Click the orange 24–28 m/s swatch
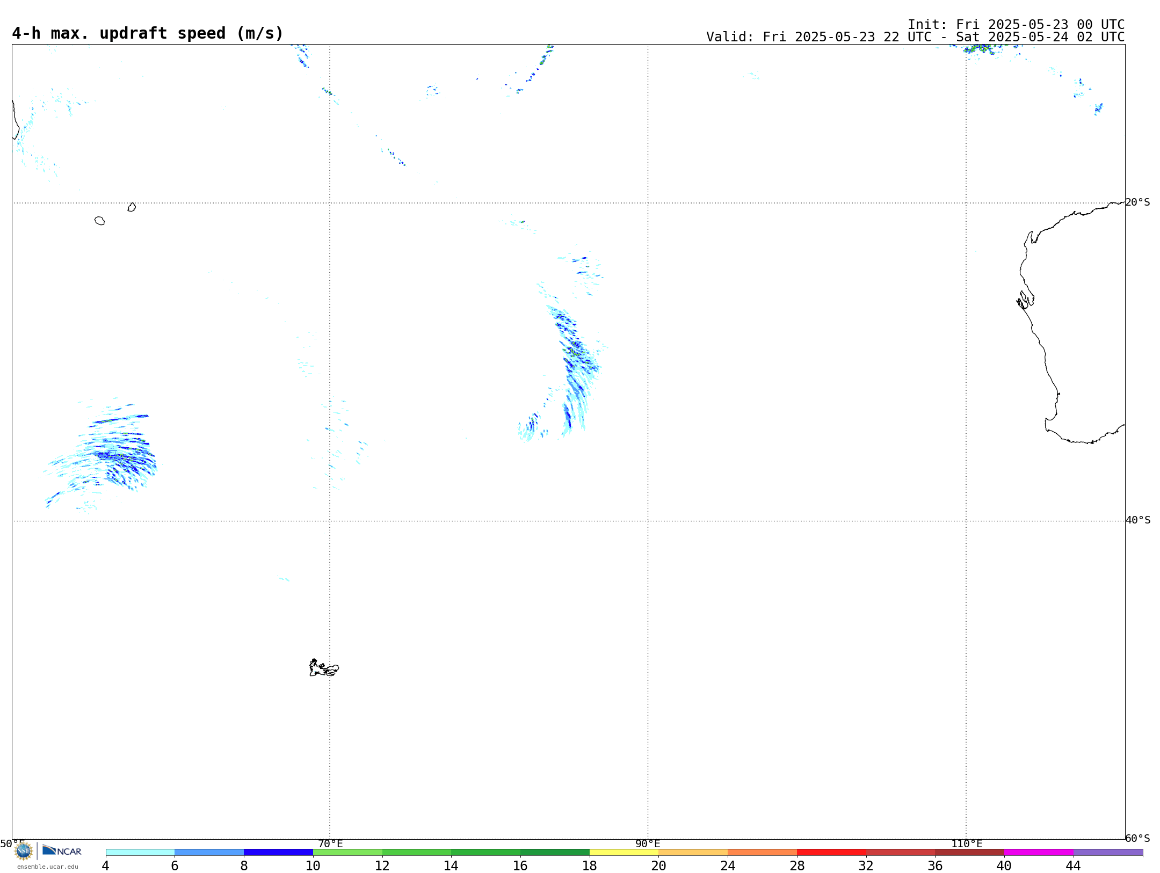 (x=763, y=852)
